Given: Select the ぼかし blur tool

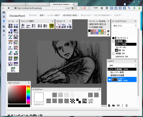Looking at the screenshot, I should point(13,69).
